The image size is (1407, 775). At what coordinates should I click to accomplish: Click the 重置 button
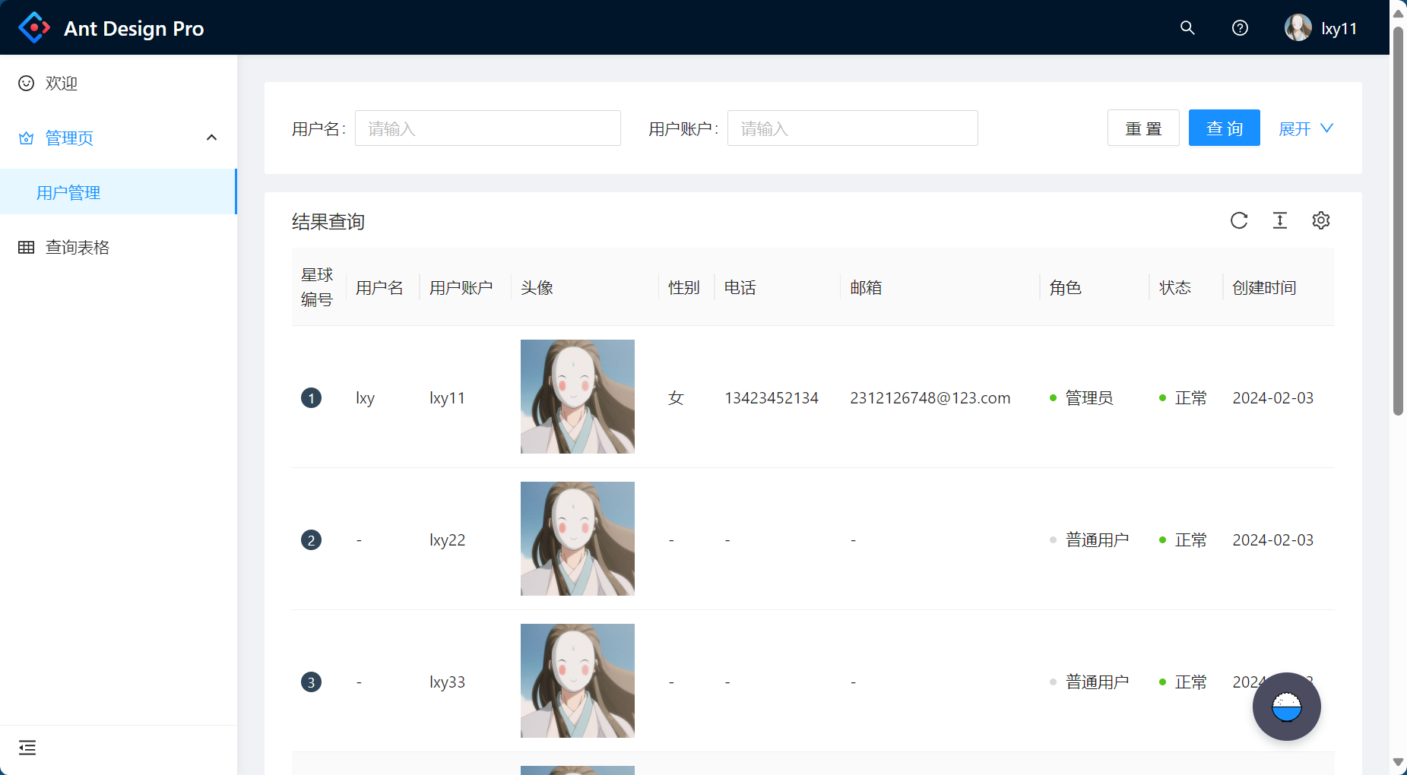point(1143,128)
